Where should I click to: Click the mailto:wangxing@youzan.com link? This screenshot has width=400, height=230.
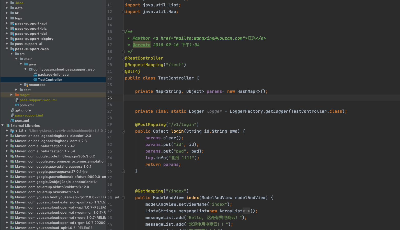[x=209, y=38]
